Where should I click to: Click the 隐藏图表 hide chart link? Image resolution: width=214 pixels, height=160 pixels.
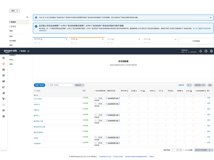[181, 85]
